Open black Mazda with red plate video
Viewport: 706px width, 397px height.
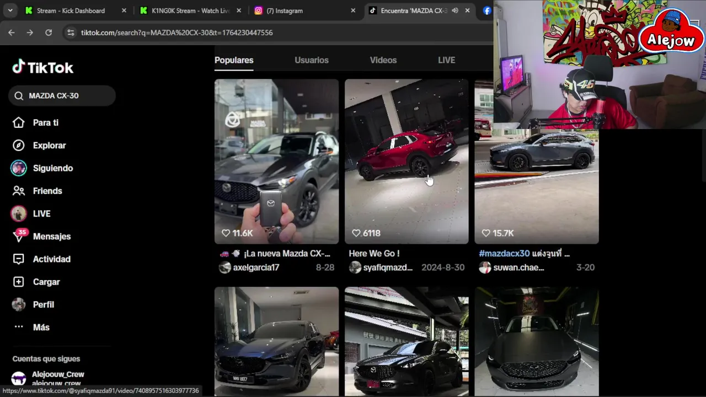(x=407, y=341)
